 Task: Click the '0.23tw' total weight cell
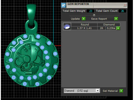pos(111,28)
